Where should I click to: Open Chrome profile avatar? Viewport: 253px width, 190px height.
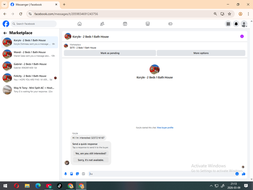point(240,14)
